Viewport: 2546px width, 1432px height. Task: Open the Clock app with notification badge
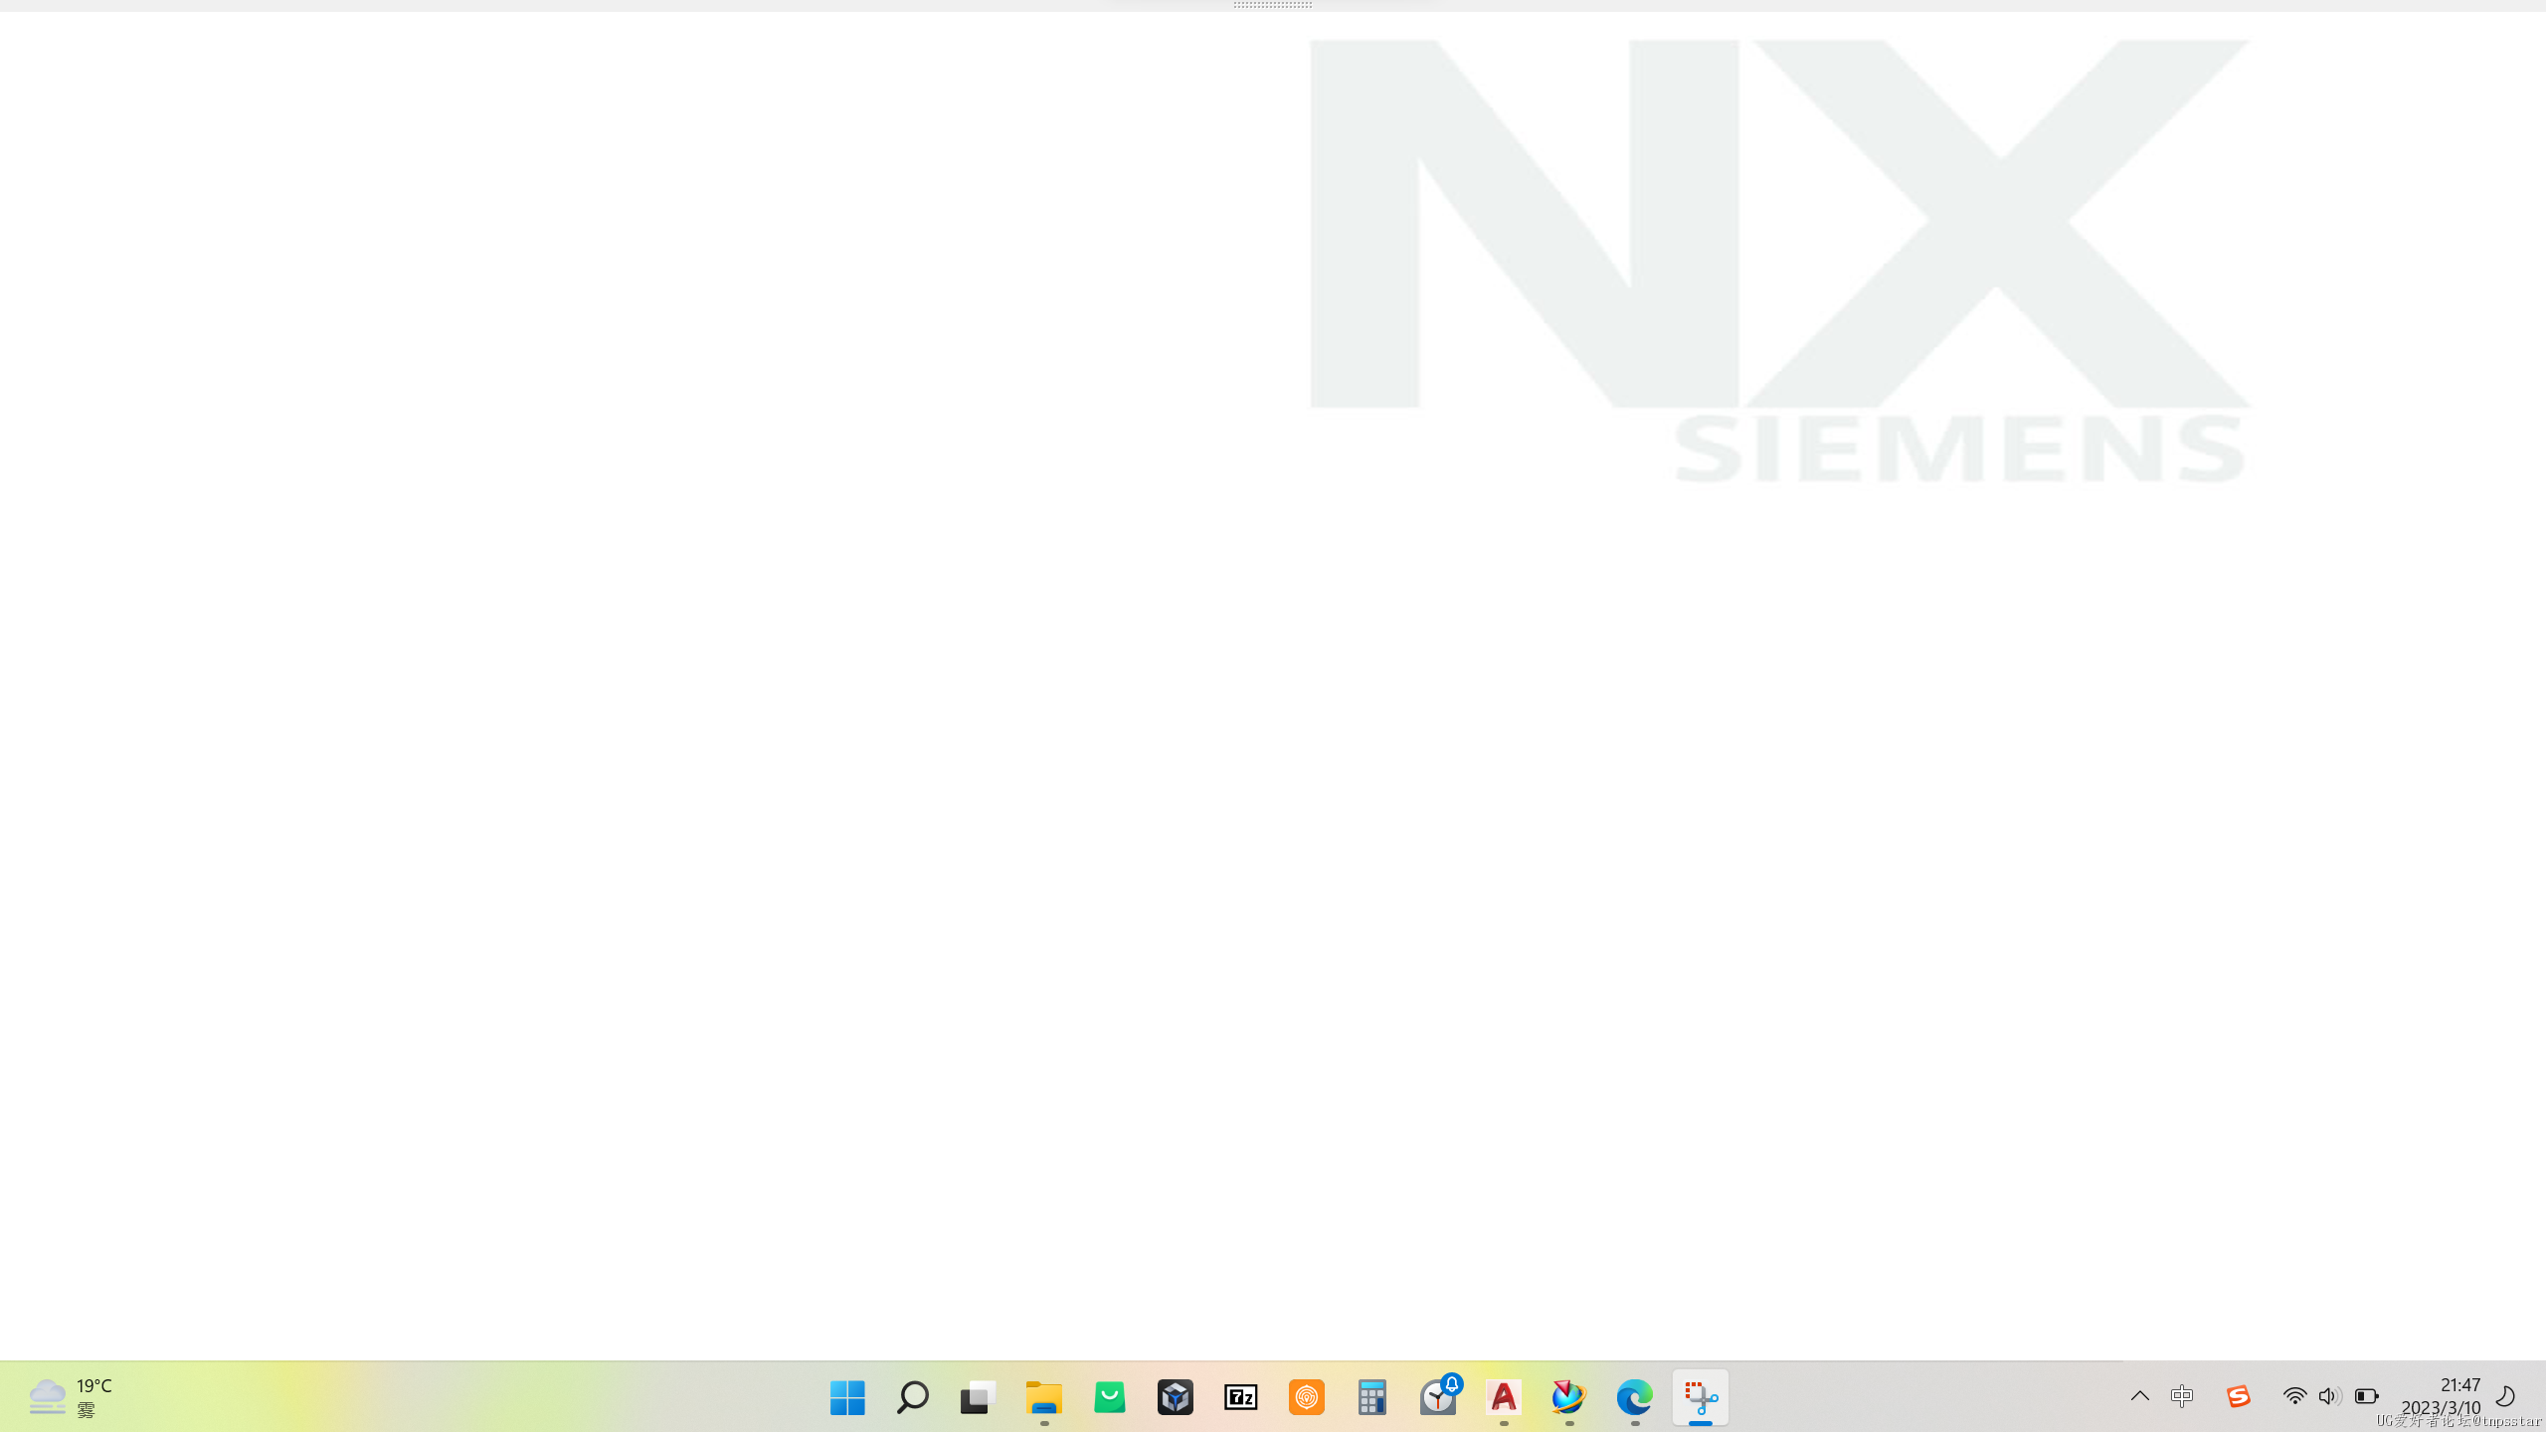pyautogui.click(x=1438, y=1397)
